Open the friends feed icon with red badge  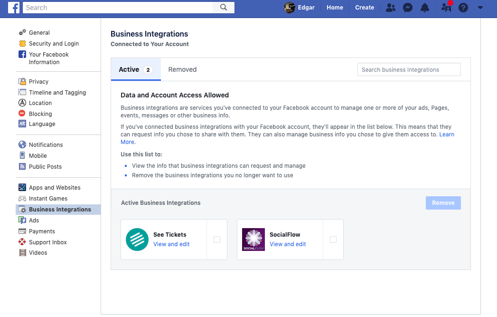click(447, 7)
